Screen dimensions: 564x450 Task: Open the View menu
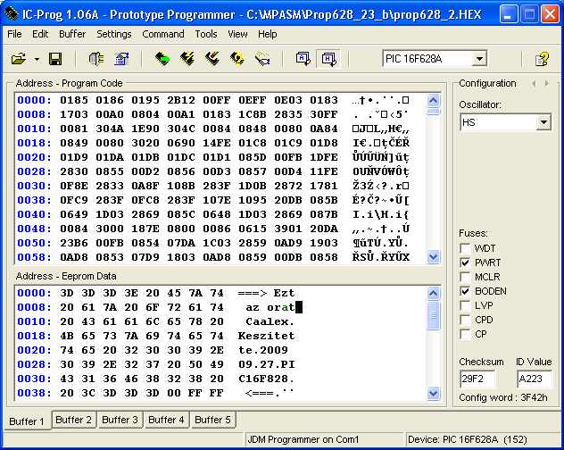237,34
